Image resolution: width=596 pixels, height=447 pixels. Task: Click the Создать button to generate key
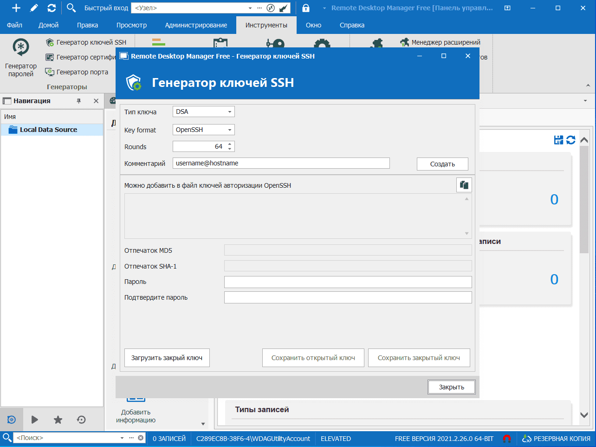pyautogui.click(x=442, y=164)
